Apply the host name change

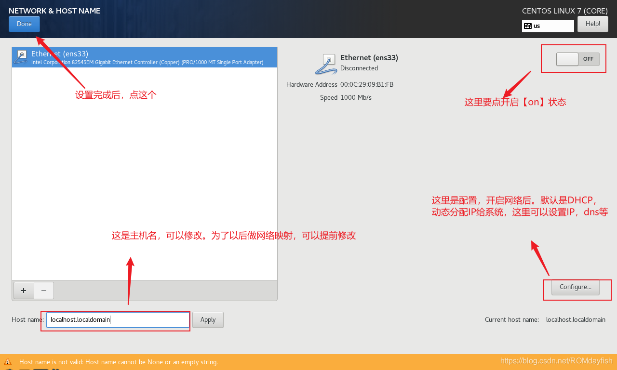point(208,319)
